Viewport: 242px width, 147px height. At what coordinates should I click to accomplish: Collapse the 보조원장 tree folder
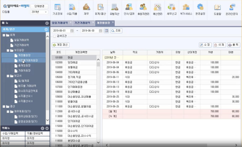pos(8,50)
